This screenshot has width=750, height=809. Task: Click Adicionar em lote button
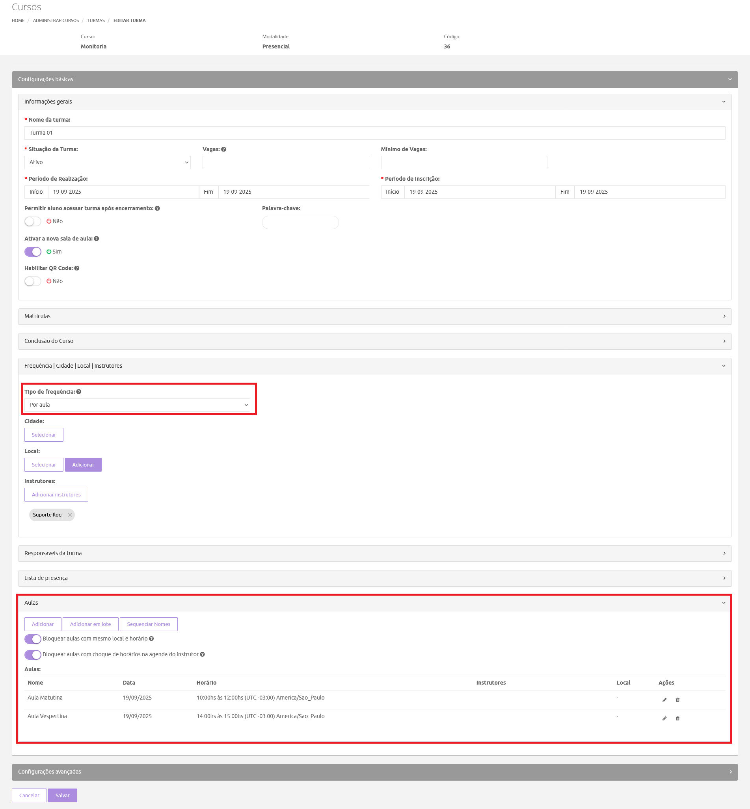tap(91, 624)
